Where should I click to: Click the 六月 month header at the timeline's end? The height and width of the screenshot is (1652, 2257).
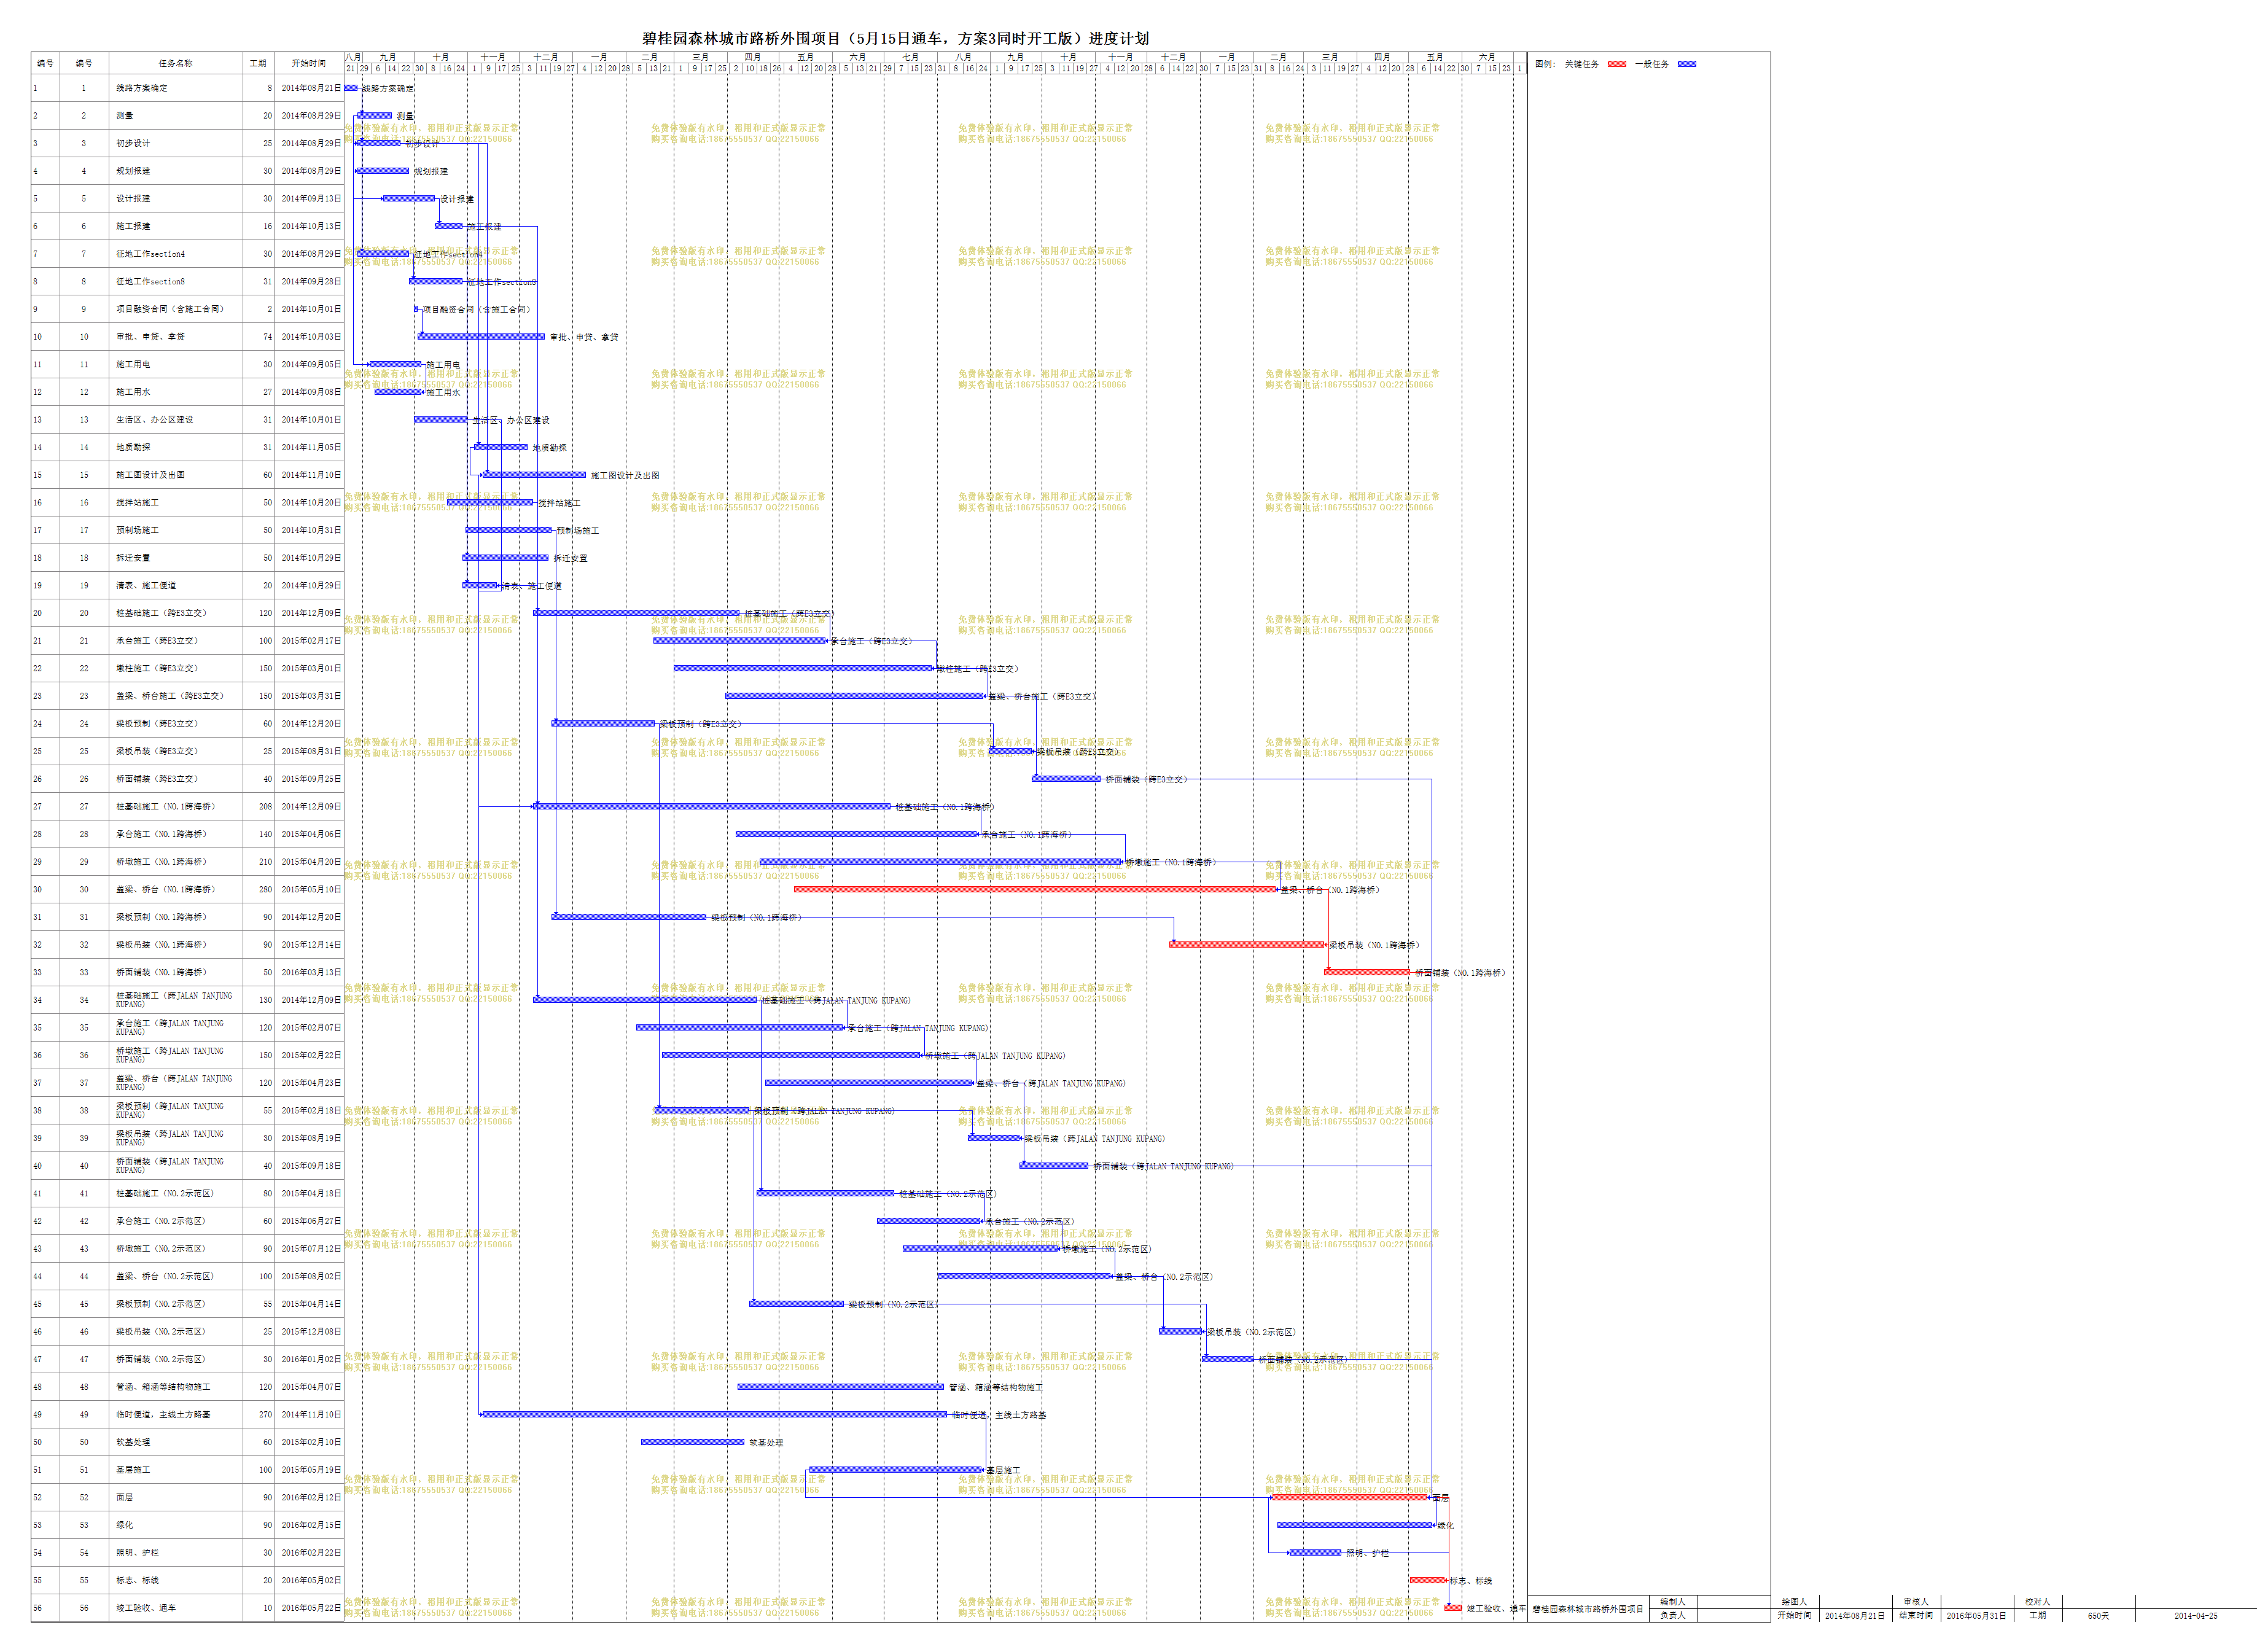pyautogui.click(x=1487, y=57)
